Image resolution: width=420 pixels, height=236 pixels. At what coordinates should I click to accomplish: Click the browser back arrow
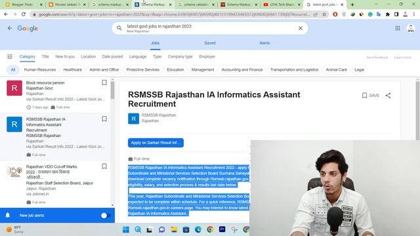(6, 14)
